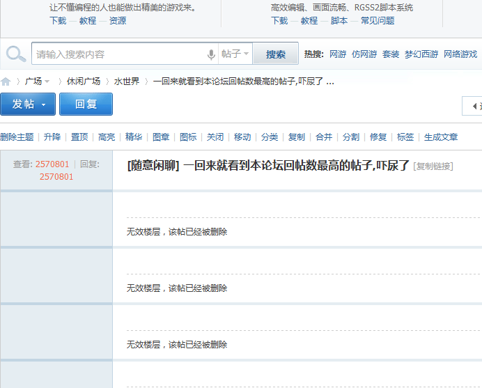Expand the 广场 breadcrumb dropdown arrow
The image size is (482, 388).
point(47,82)
